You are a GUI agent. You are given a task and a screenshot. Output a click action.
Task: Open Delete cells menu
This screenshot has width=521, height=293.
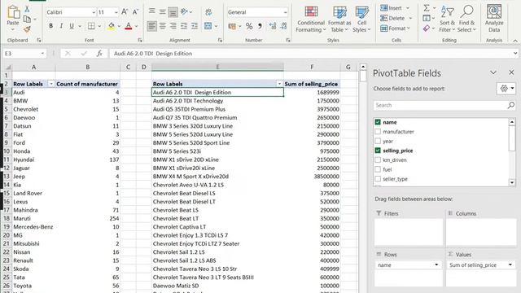[x=396, y=18]
